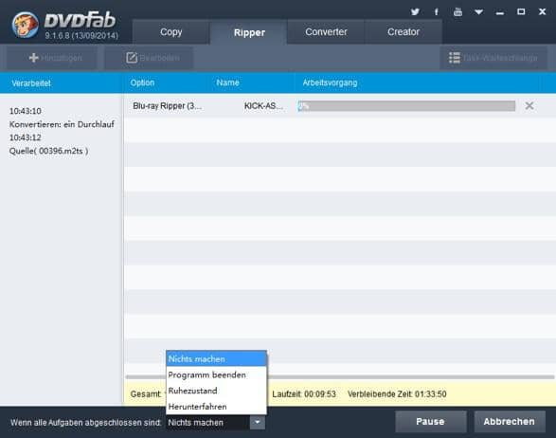Open the DVDFab Facebook icon
The width and height of the screenshot is (556, 438).
pyautogui.click(x=437, y=12)
